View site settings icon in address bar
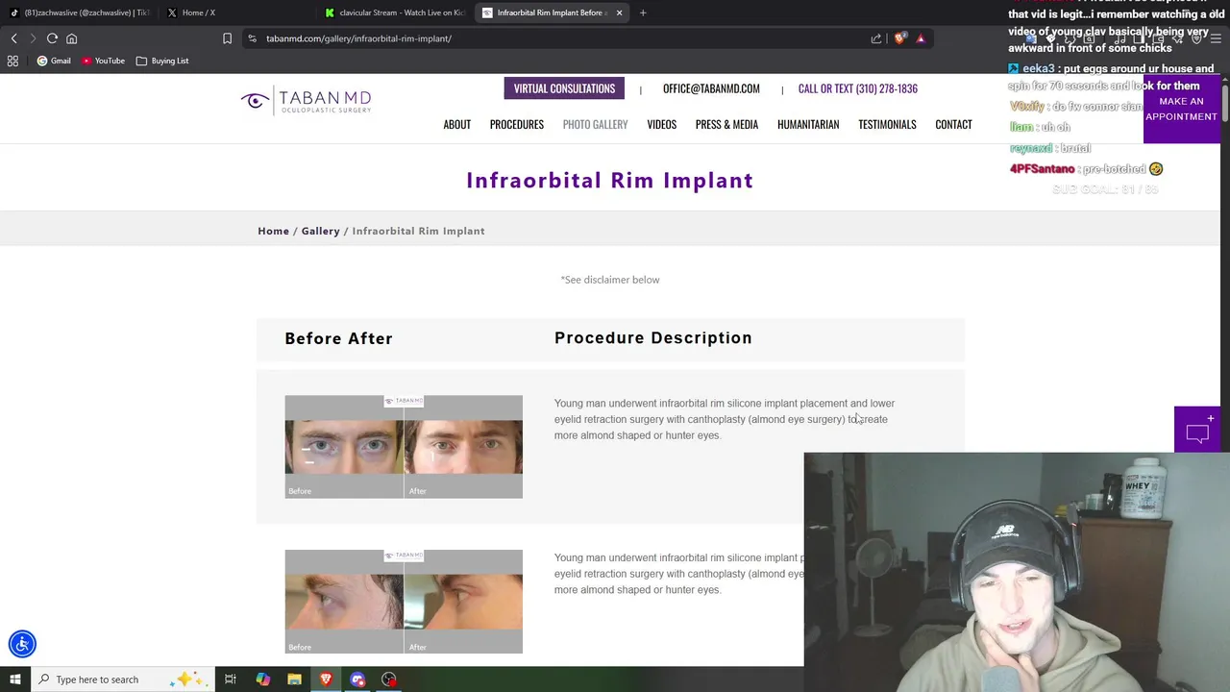The width and height of the screenshot is (1230, 692). [x=252, y=38]
